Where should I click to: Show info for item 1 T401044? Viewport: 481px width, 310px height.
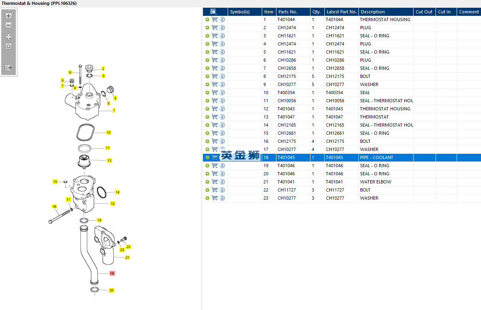(222, 19)
